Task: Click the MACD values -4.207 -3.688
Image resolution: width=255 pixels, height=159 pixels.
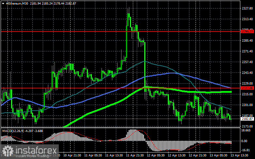Action: [34, 131]
